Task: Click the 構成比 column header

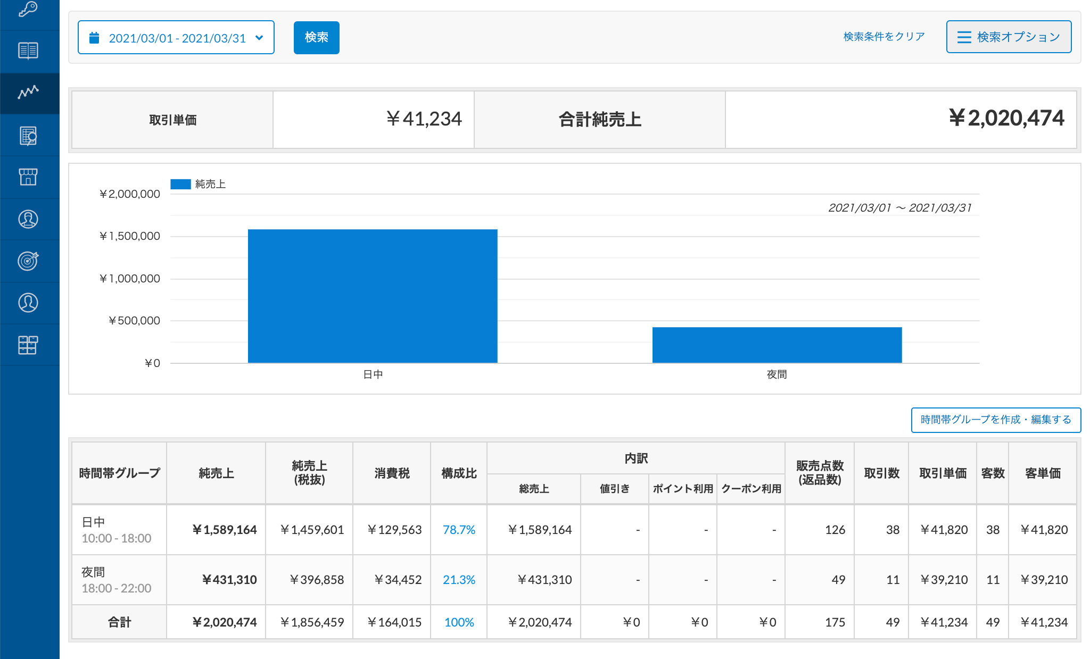Action: pyautogui.click(x=459, y=473)
